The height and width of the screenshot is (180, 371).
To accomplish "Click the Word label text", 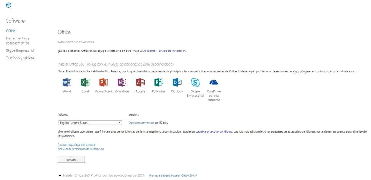I will point(67,91).
